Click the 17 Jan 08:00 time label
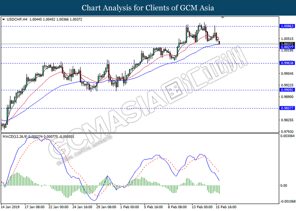 click(35, 207)
